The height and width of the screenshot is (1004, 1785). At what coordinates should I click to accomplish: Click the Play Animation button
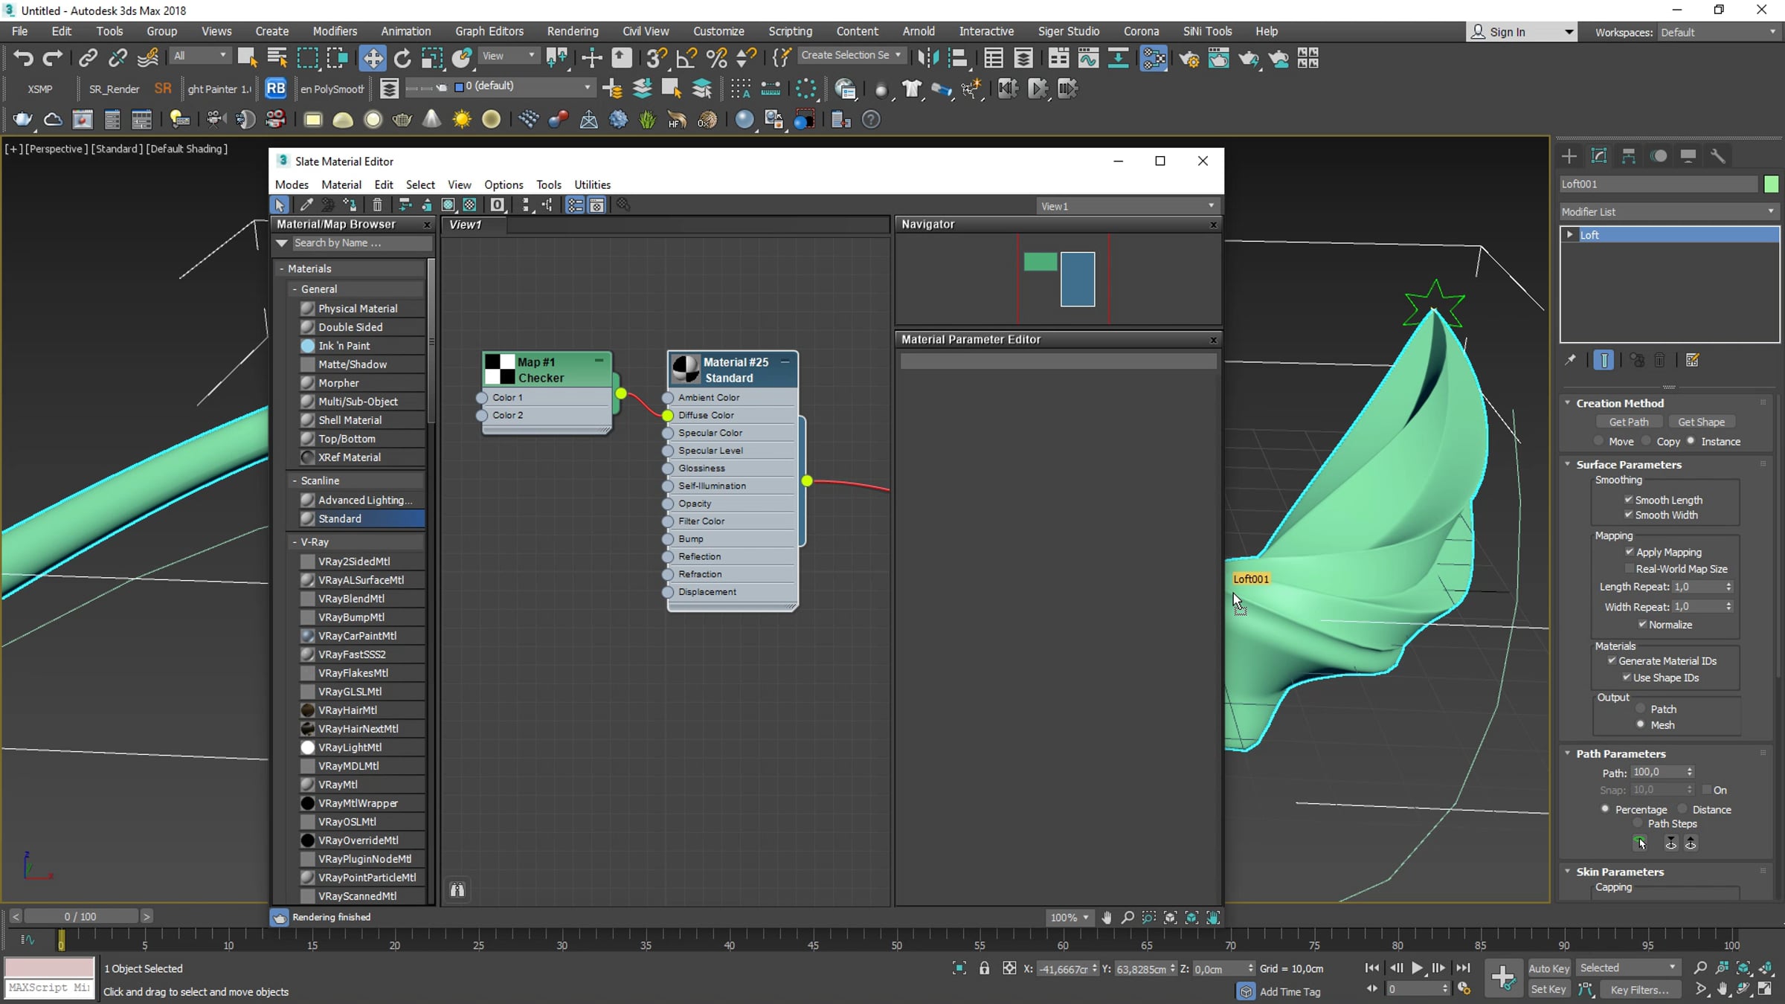pos(1418,968)
